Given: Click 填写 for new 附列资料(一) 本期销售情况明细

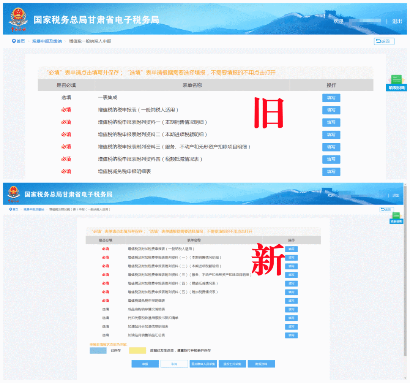Looking at the screenshot, I should pyautogui.click(x=291, y=258).
